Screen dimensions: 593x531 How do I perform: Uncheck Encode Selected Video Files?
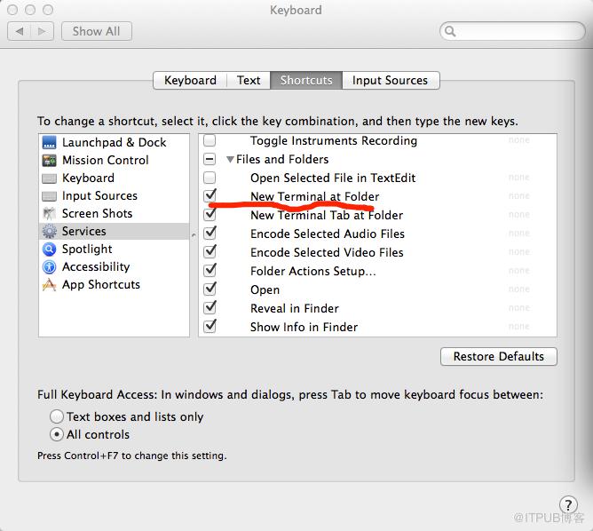(210, 251)
